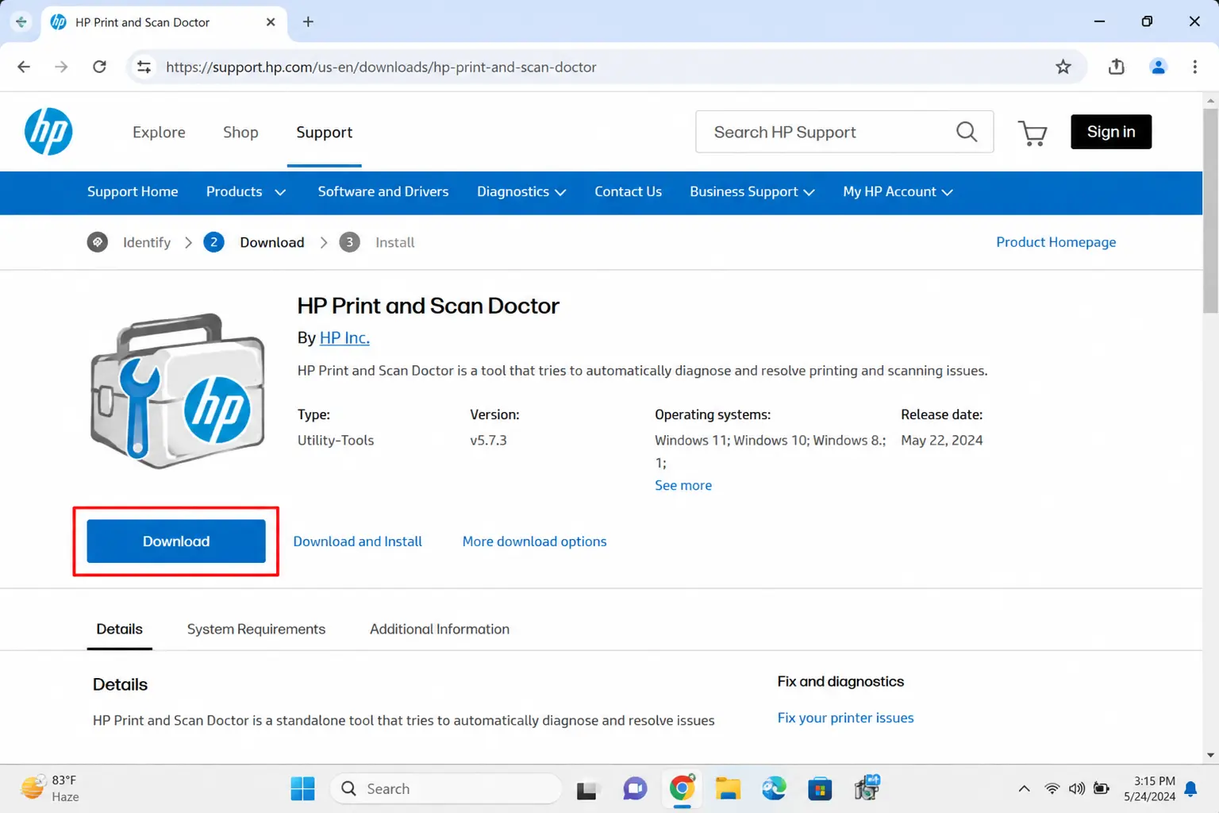
Task: Click the page vertical scrollbar thumb
Action: tap(1210, 211)
